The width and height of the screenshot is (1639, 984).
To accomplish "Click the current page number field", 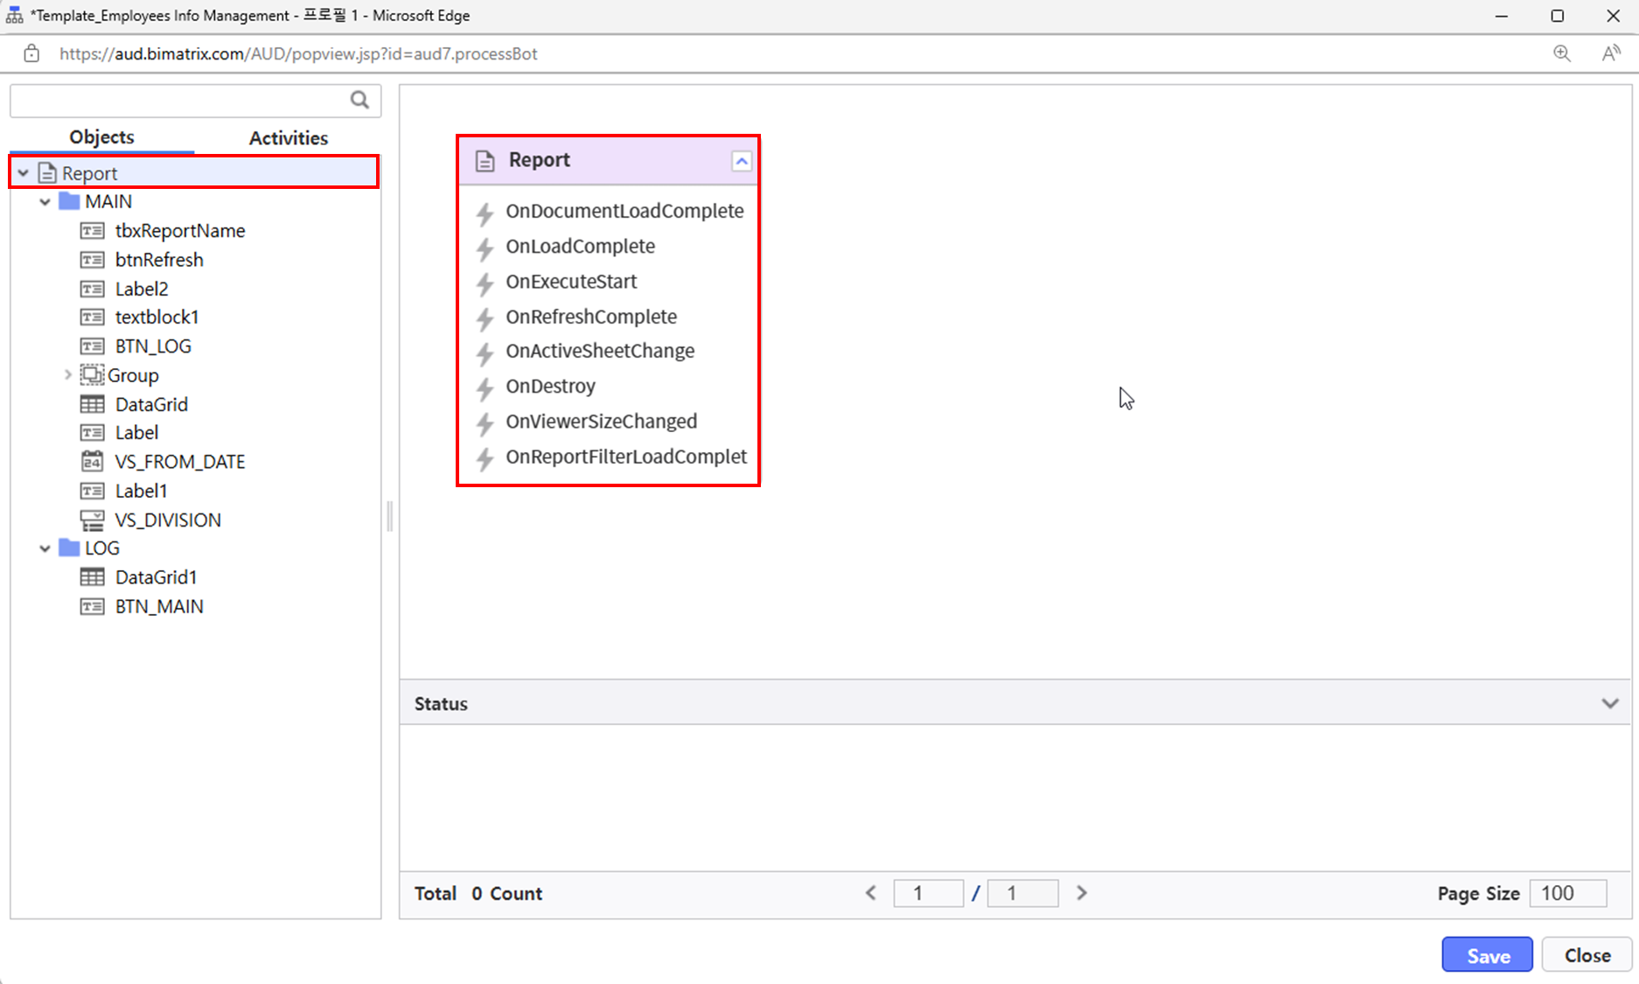I will (929, 893).
